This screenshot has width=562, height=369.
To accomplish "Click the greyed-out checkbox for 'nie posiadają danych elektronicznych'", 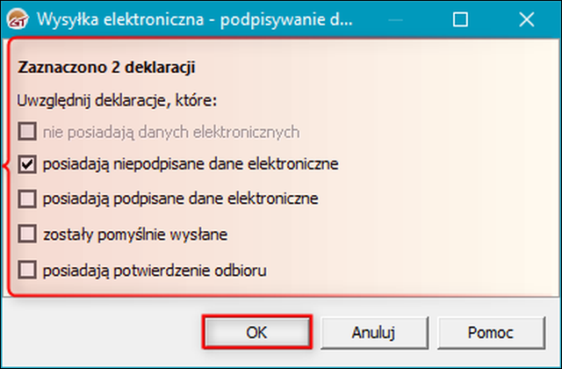I will (27, 131).
